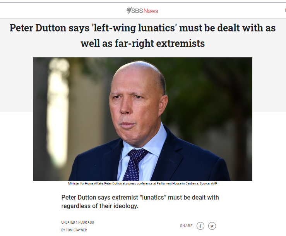Click 'regardless of their ideology' summary line

pos(99,206)
